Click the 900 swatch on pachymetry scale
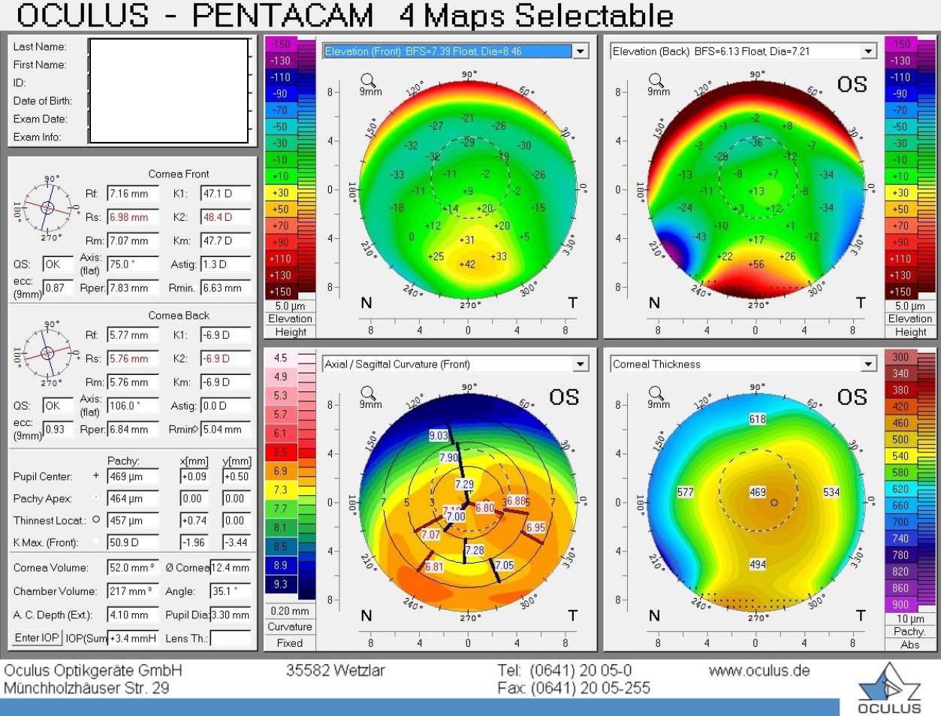This screenshot has width=941, height=716. 900,605
